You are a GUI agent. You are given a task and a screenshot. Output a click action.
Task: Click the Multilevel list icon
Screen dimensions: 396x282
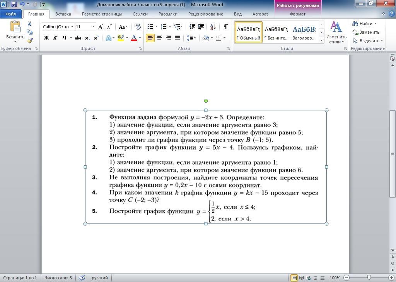click(x=177, y=27)
